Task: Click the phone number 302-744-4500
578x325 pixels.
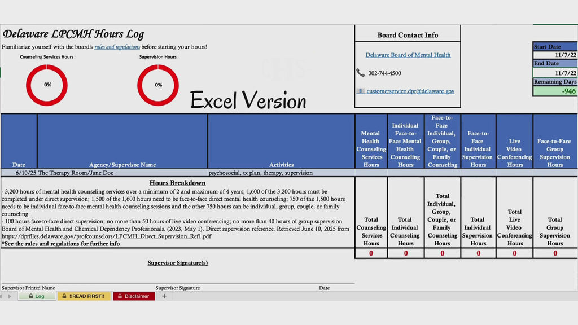Action: click(x=384, y=73)
